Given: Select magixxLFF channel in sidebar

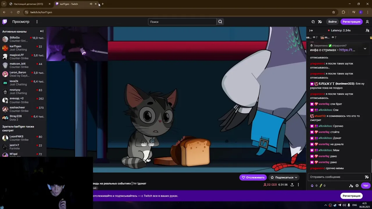Looking at the screenshot, I should pos(23,57).
